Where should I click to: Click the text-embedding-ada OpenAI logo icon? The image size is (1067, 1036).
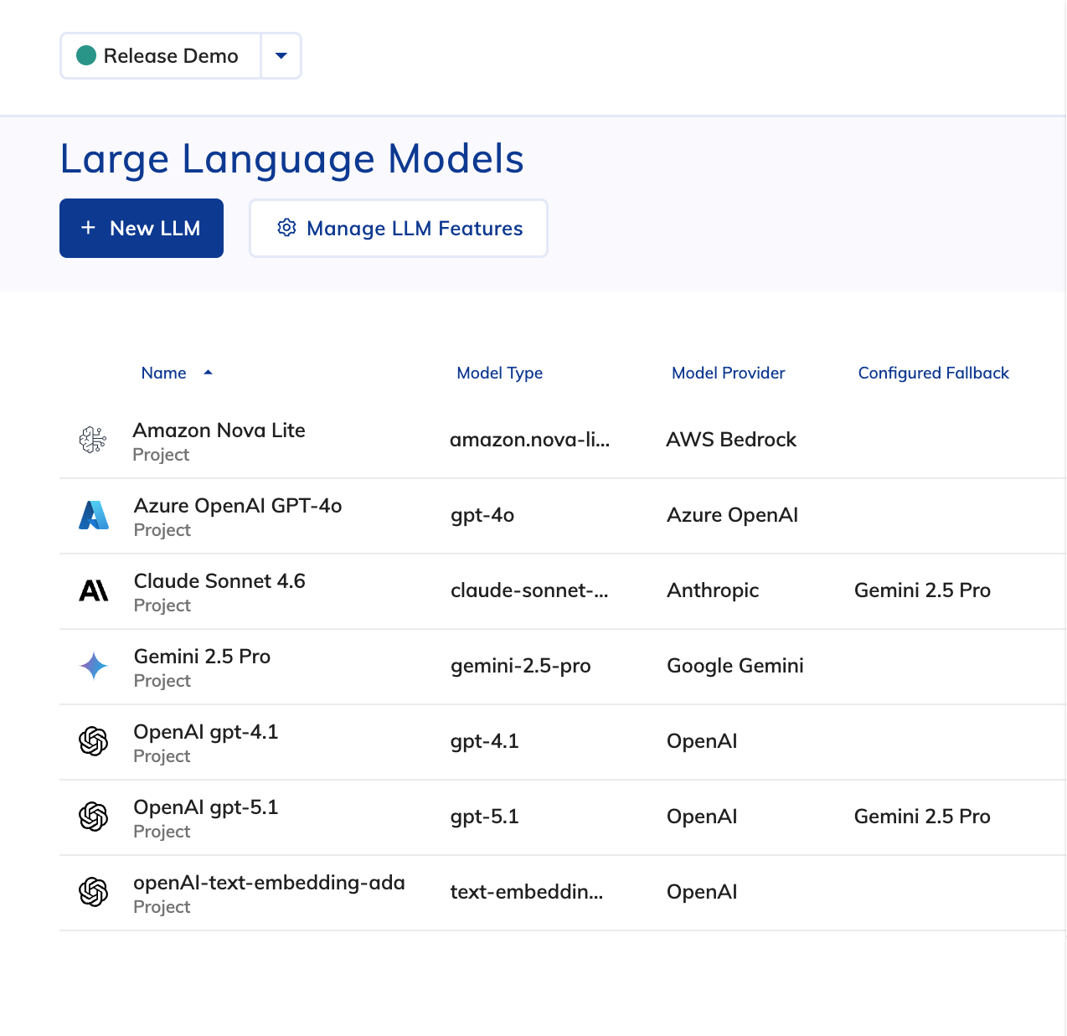94,892
